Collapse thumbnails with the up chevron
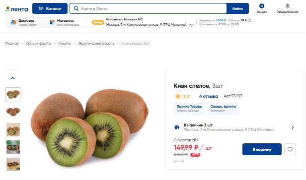 [13, 78]
